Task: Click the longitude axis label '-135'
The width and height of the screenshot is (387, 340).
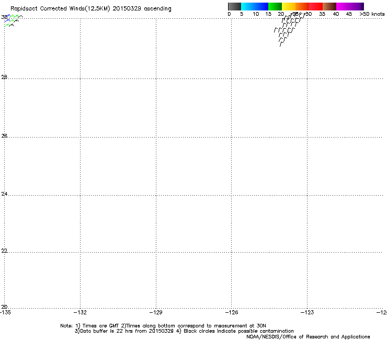Action: (5, 312)
